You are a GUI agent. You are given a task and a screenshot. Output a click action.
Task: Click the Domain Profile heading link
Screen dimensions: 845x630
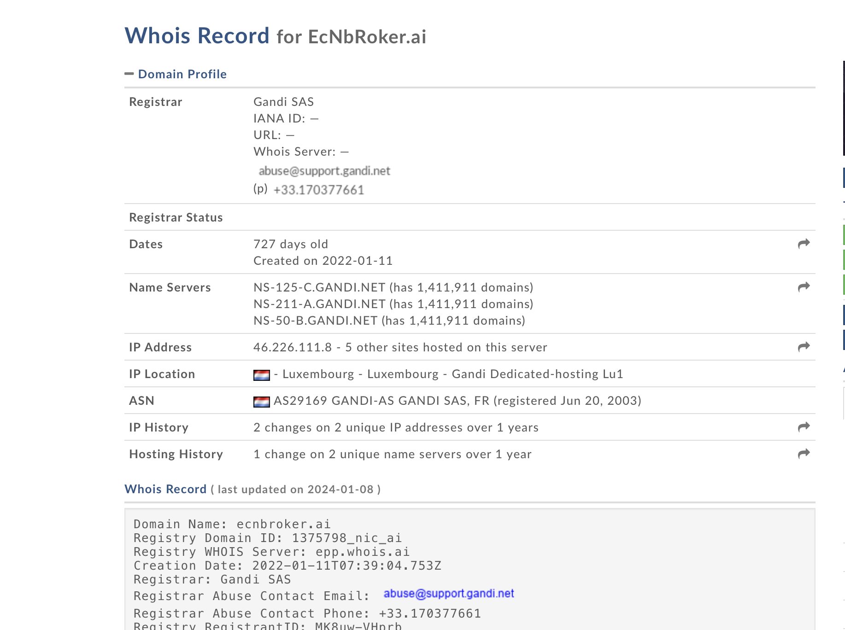pos(182,74)
